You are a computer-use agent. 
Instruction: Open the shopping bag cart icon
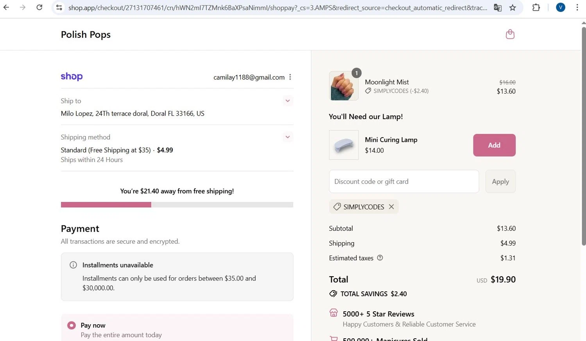tap(510, 34)
